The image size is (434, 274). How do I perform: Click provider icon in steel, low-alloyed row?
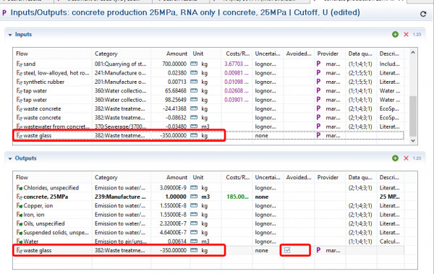318,73
